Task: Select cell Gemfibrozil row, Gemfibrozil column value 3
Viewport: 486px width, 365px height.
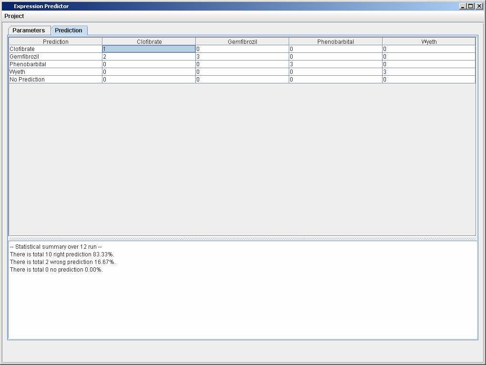Action: [x=243, y=57]
